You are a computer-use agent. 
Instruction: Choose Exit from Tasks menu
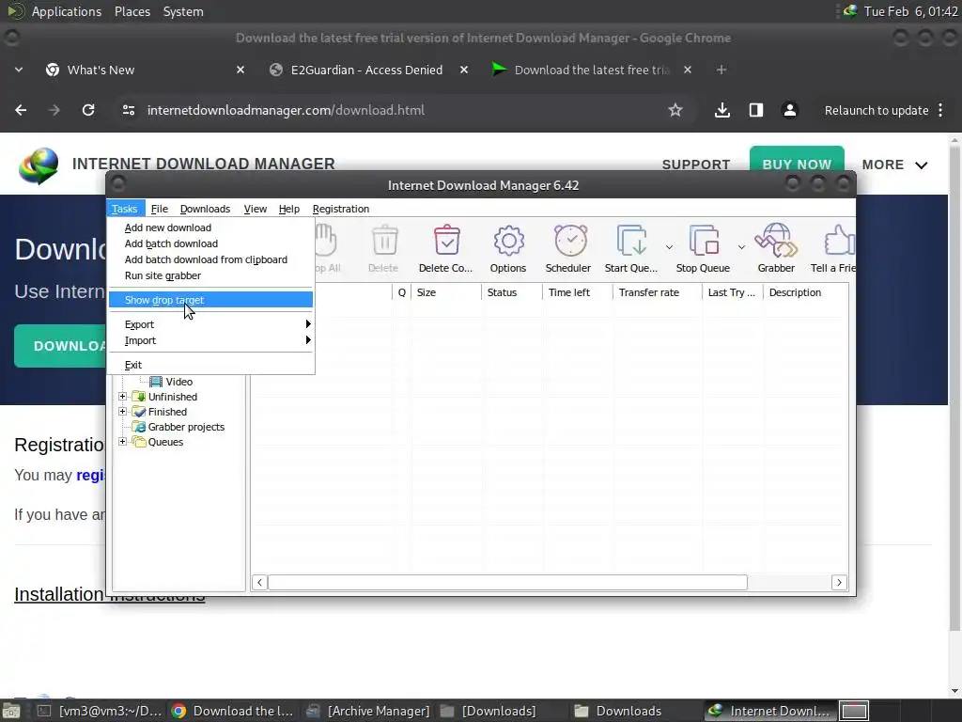tap(210, 365)
